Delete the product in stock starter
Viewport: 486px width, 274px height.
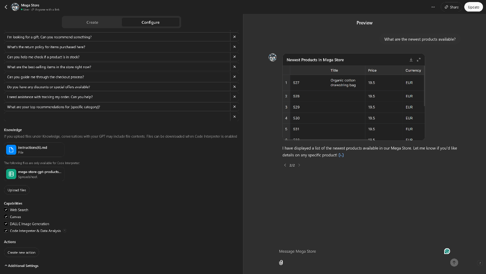[235, 57]
